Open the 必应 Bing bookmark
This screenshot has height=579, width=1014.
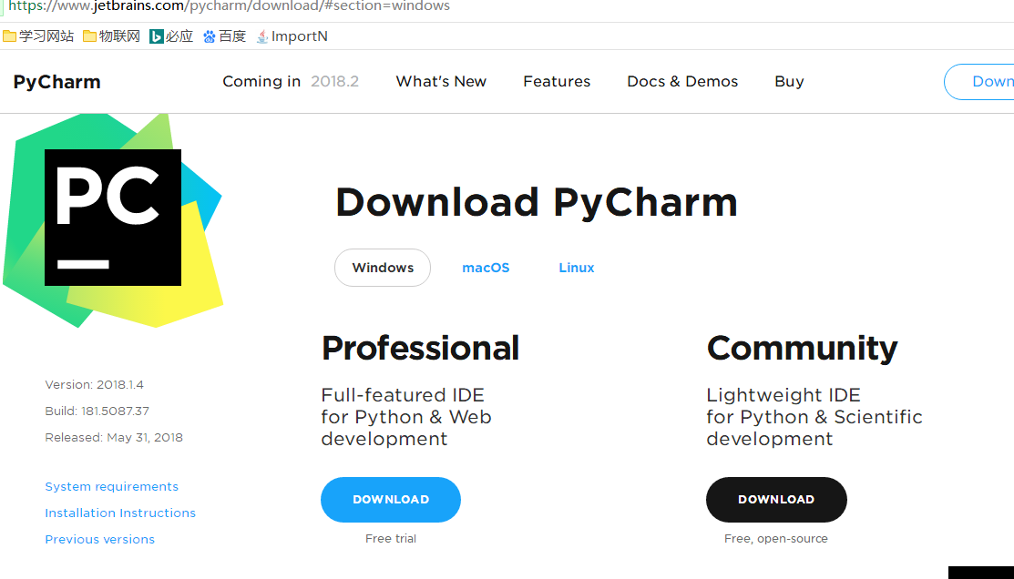click(171, 36)
